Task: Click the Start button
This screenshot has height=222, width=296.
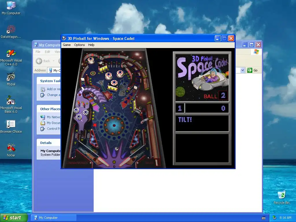Action: 14,218
